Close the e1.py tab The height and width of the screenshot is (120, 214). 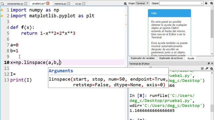coord(84,4)
